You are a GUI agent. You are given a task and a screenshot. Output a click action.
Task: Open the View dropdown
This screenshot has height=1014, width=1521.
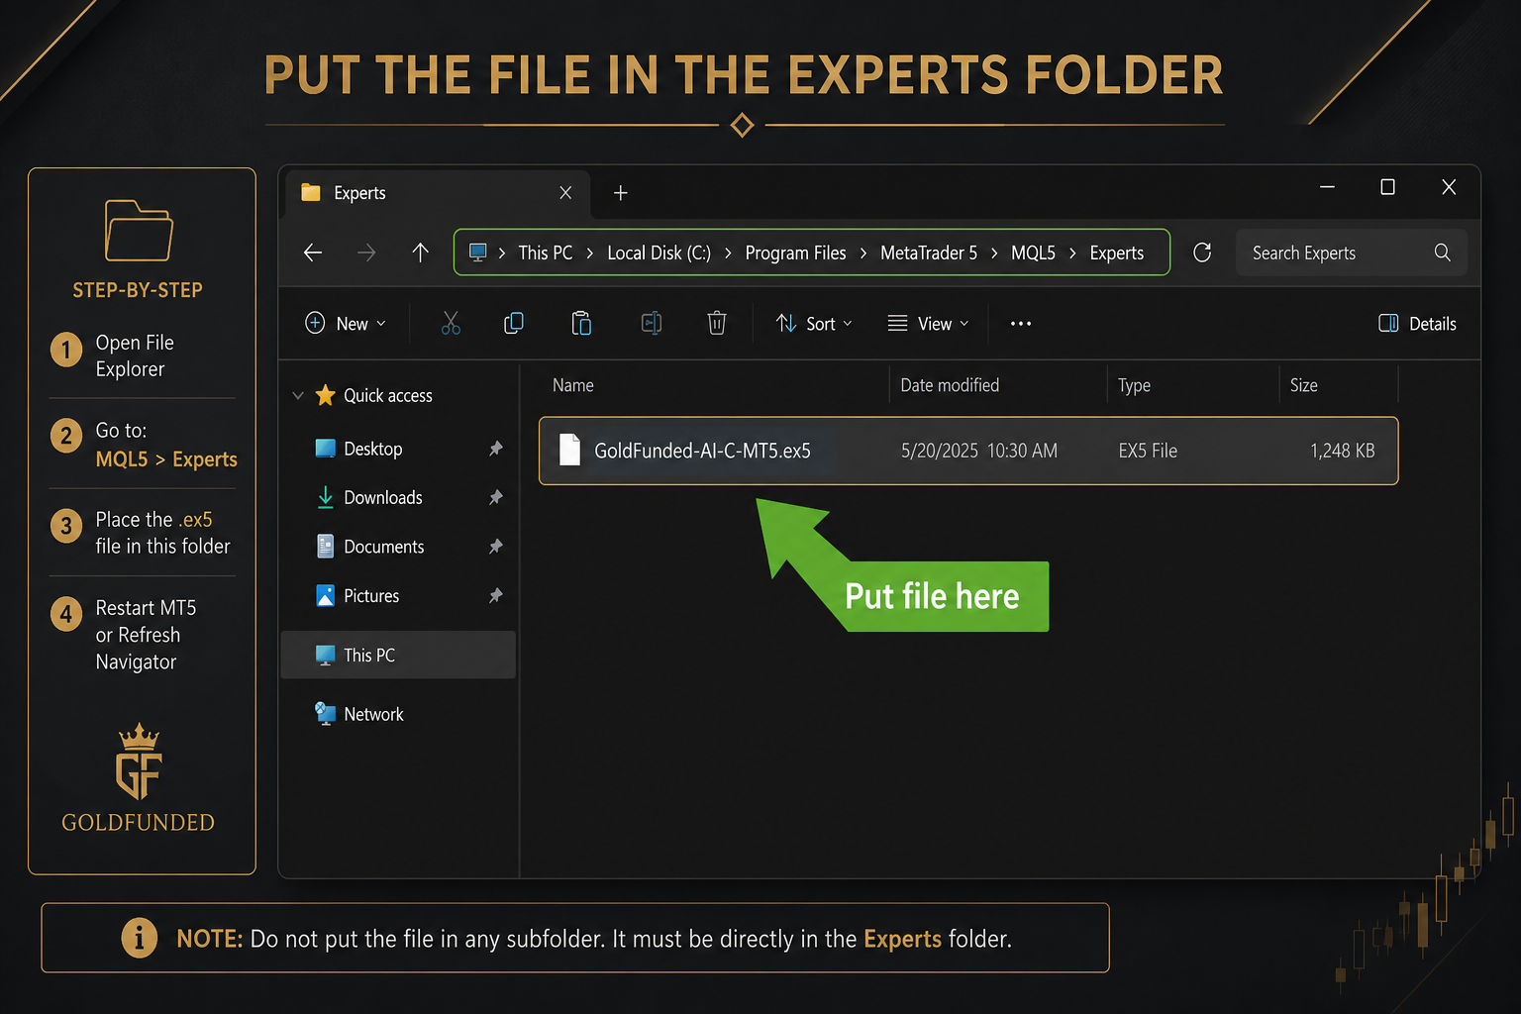click(x=929, y=324)
